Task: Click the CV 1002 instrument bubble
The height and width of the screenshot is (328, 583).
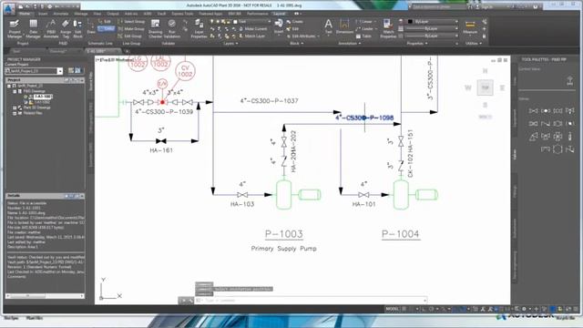Action: click(185, 71)
